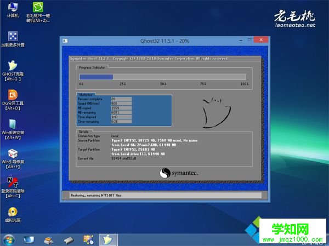Open the 计算机 desktop icon
This screenshot has height=246, width=329.
[13, 10]
